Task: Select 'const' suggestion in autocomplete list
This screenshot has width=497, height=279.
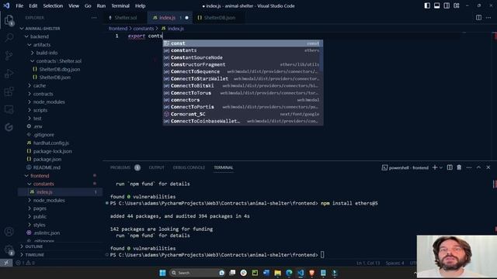Action: (242, 43)
